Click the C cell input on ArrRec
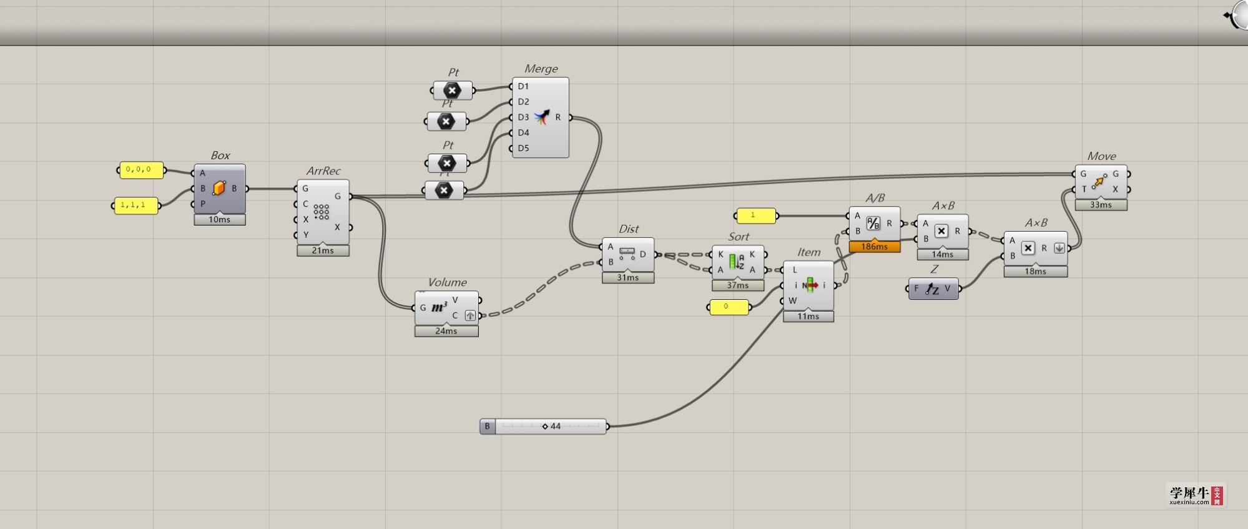Screen dimensions: 1248x529 305,204
